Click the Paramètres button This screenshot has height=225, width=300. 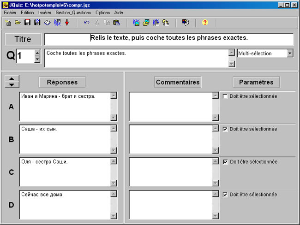click(256, 82)
